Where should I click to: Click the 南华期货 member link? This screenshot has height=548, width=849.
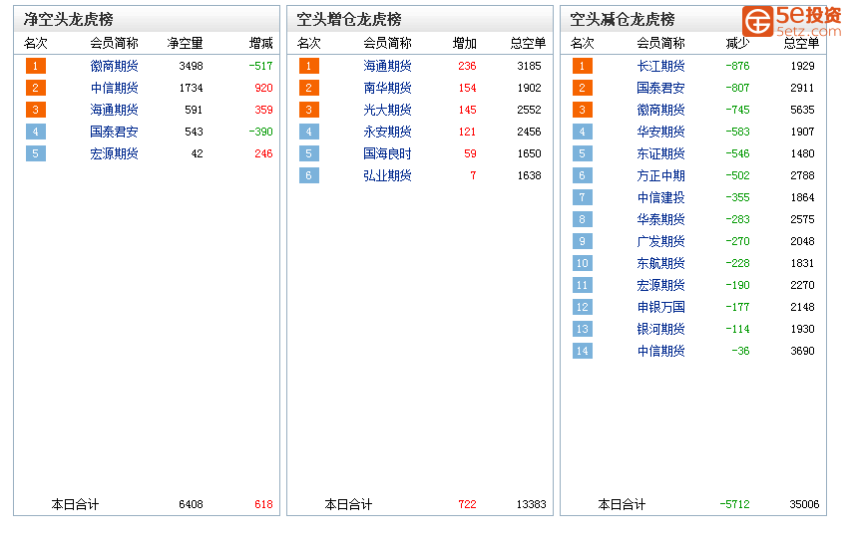[387, 88]
